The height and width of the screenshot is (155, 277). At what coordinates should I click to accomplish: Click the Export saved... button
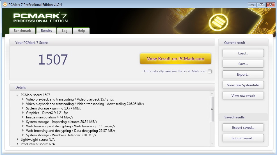(x=243, y=128)
